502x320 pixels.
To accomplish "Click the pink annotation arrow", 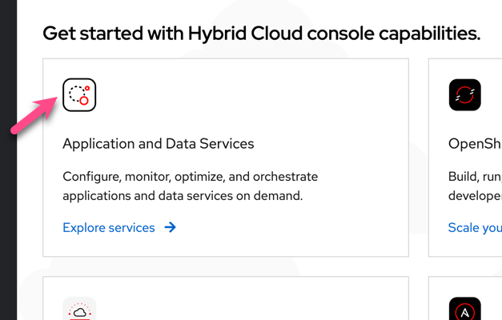I will [x=35, y=116].
